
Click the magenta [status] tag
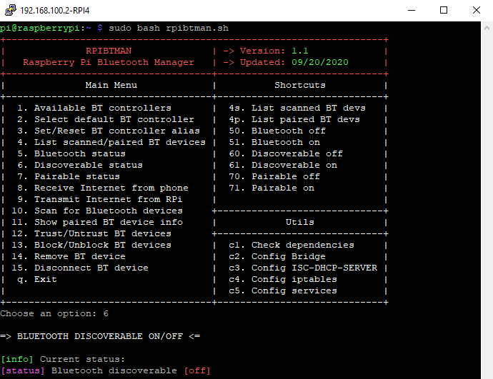23,370
